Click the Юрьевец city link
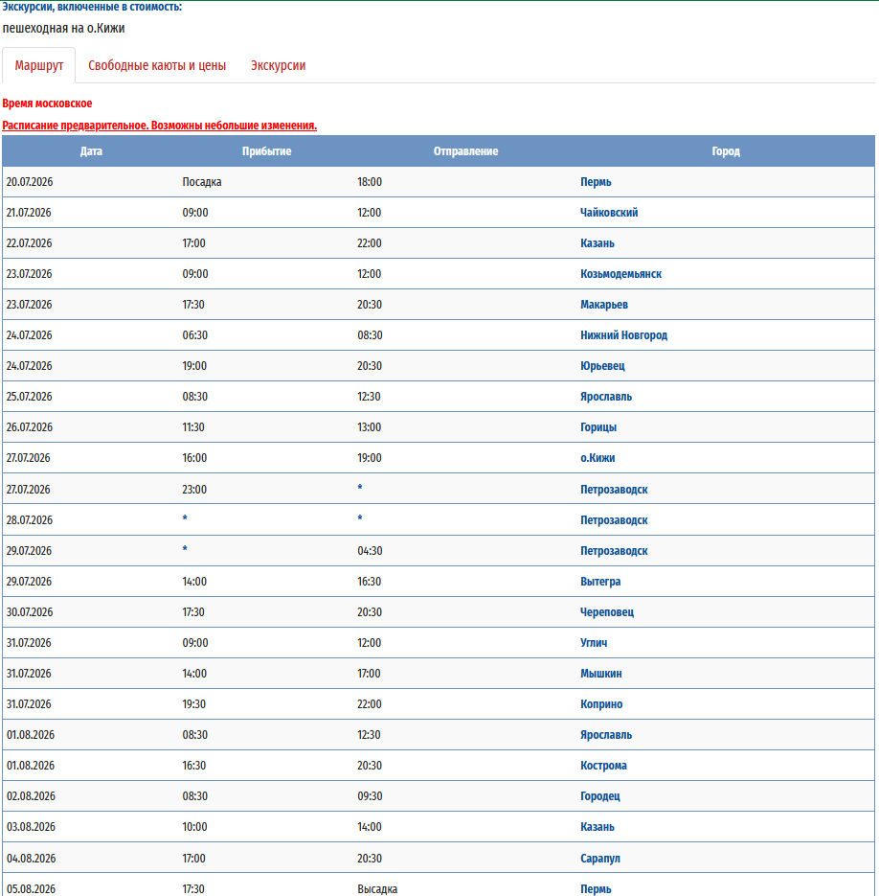Viewport: 879px width, 896px height. tap(602, 366)
